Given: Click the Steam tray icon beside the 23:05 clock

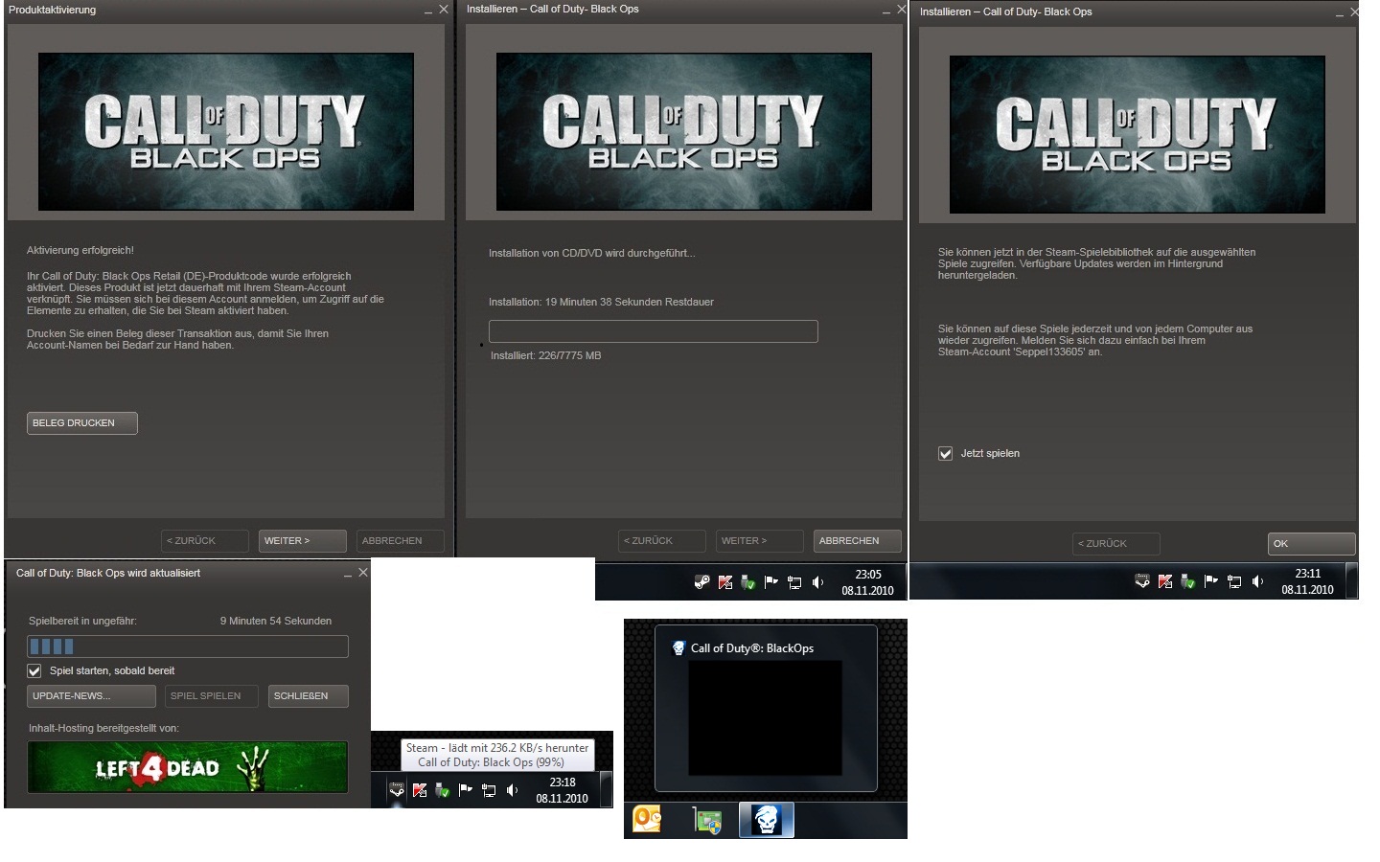Looking at the screenshot, I should pos(702,581).
